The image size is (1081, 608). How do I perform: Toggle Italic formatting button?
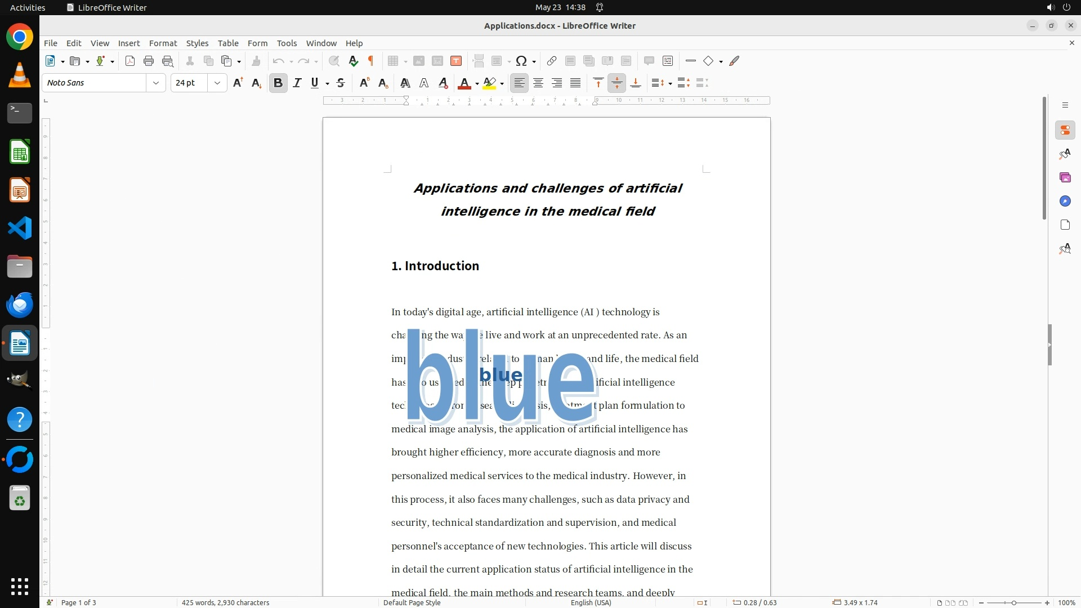click(297, 83)
